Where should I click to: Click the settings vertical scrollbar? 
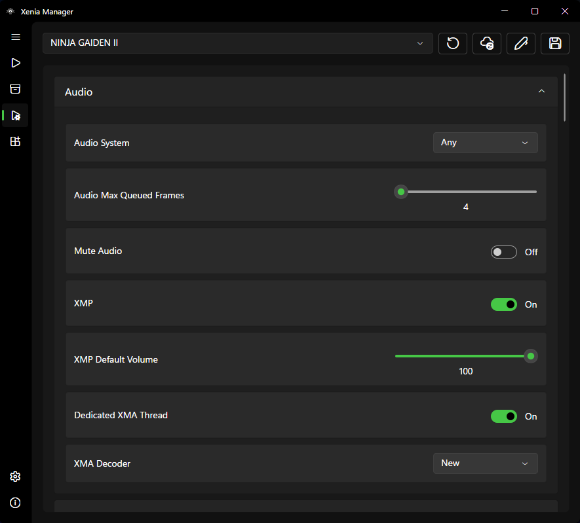coord(564,98)
